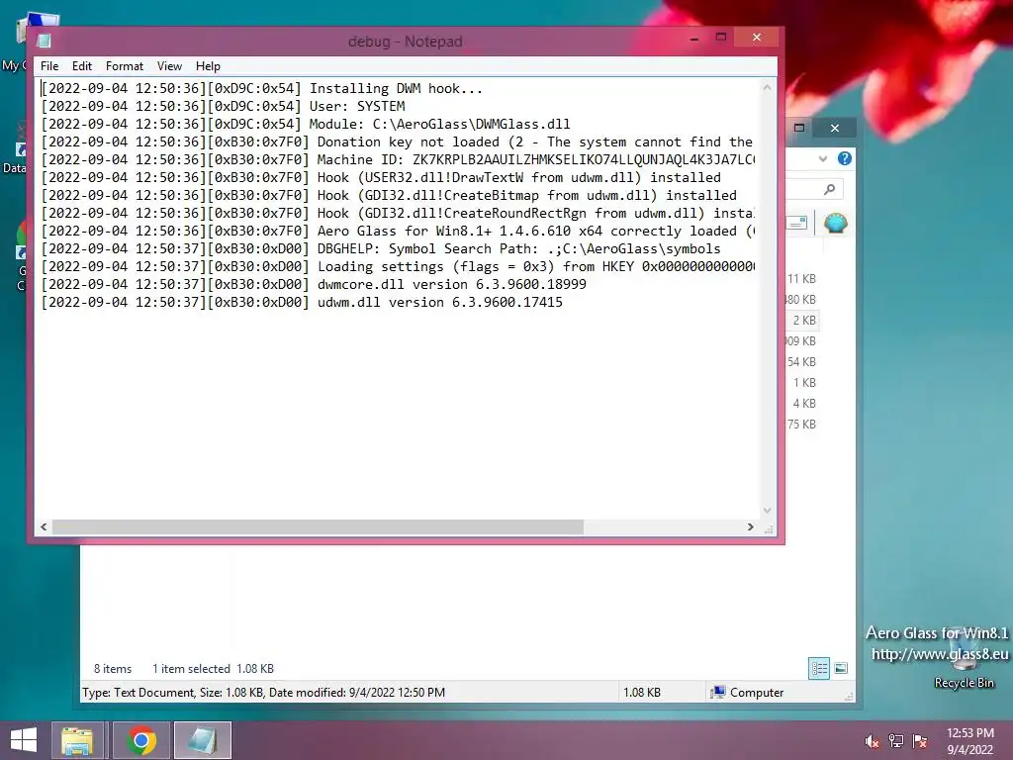The height and width of the screenshot is (760, 1013).
Task: Click the CreateRoundRectRgn hook line
Action: [398, 213]
